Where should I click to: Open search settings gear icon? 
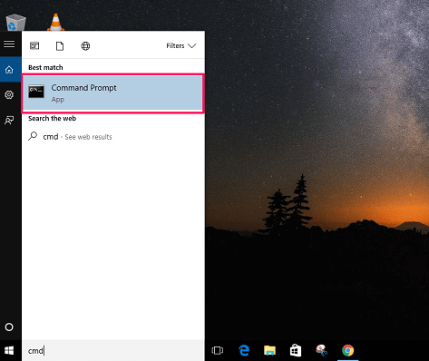pyautogui.click(x=9, y=95)
